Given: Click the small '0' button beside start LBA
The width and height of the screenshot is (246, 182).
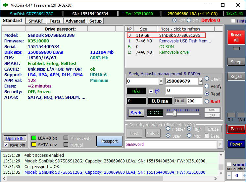Looking at the screenshot, I should pyautogui.click(x=161, y=81).
